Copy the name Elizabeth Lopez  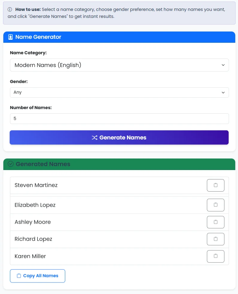215,205
